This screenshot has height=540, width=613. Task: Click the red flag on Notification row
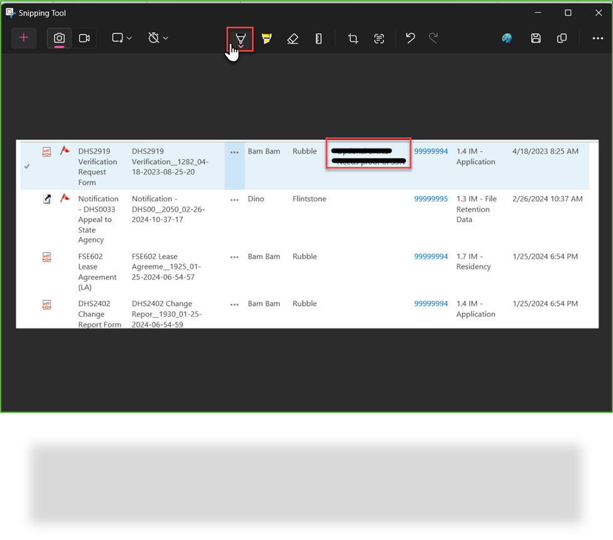tap(65, 198)
